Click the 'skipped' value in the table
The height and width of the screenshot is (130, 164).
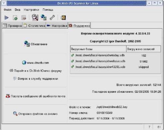tap(144, 67)
